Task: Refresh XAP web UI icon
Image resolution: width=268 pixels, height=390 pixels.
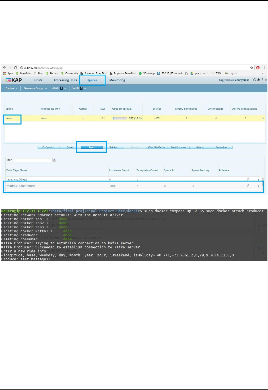Action: [x=255, y=80]
